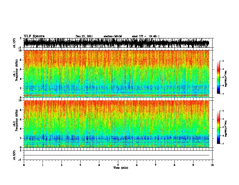The height and width of the screenshot is (185, 239).
Task: Click time axis tick label "9"
Action: (193, 165)
